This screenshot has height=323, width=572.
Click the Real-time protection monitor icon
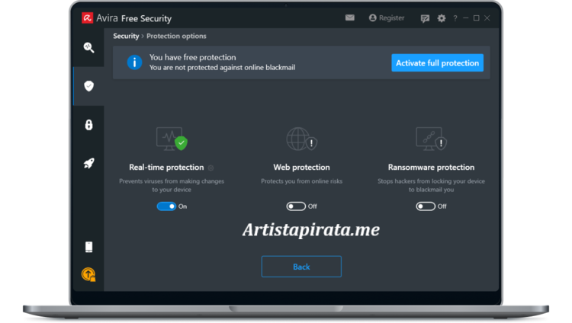pyautogui.click(x=172, y=139)
